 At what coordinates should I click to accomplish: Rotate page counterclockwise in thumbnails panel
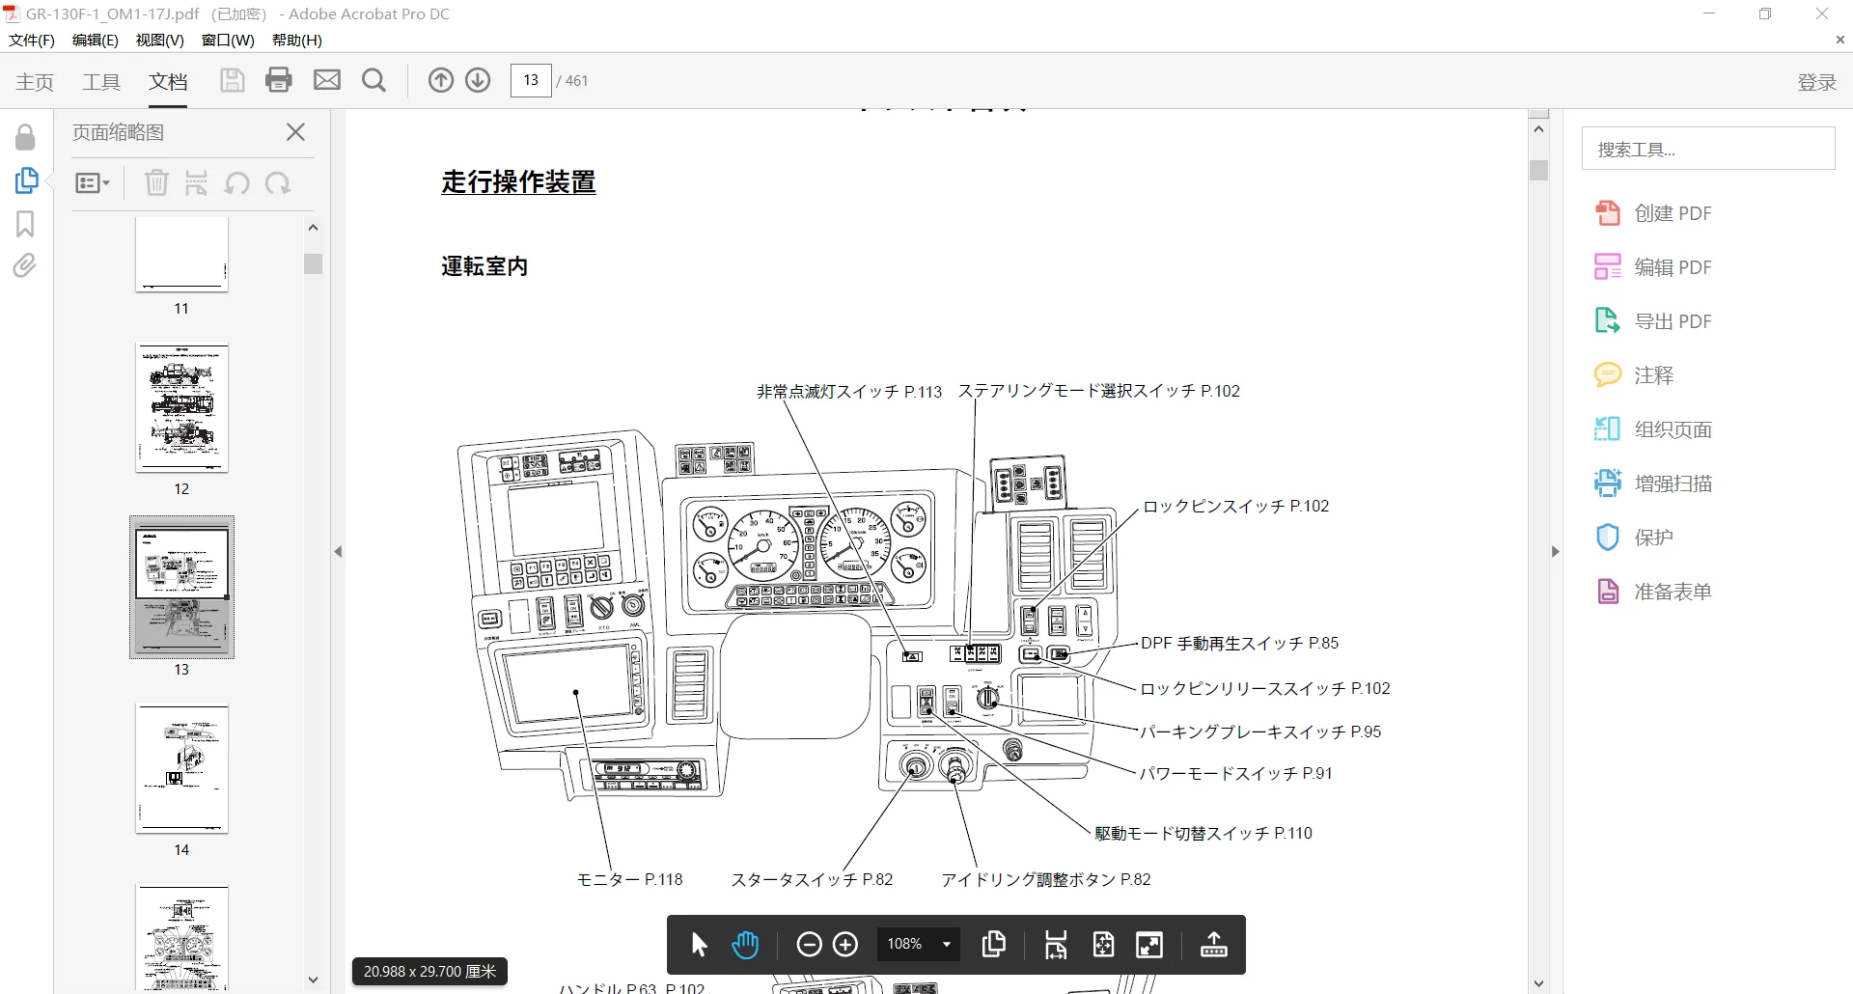(x=237, y=182)
